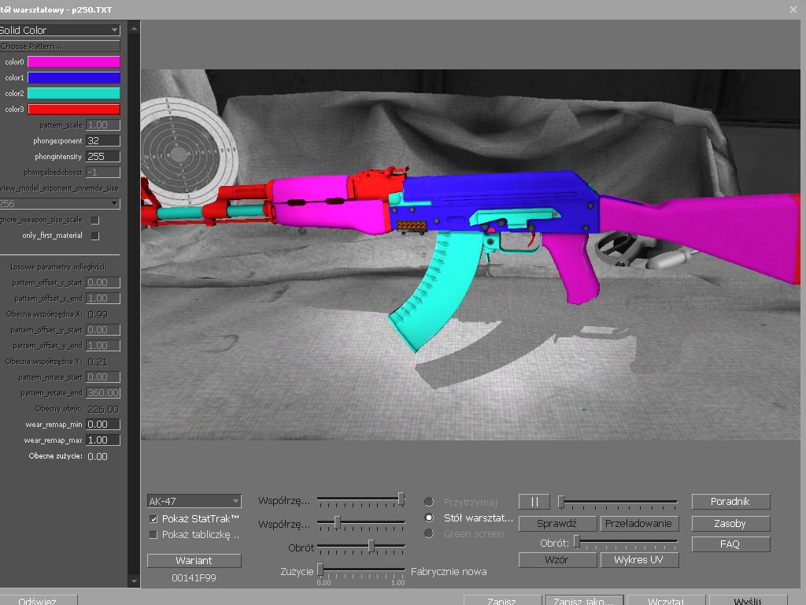Click the right Obrót slider handle
806x605 pixels.
577,541
